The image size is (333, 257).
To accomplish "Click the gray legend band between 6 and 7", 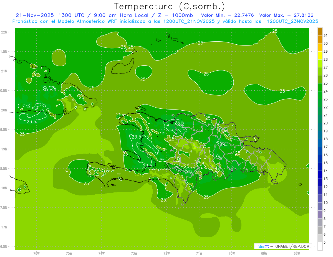I will tap(320, 230).
